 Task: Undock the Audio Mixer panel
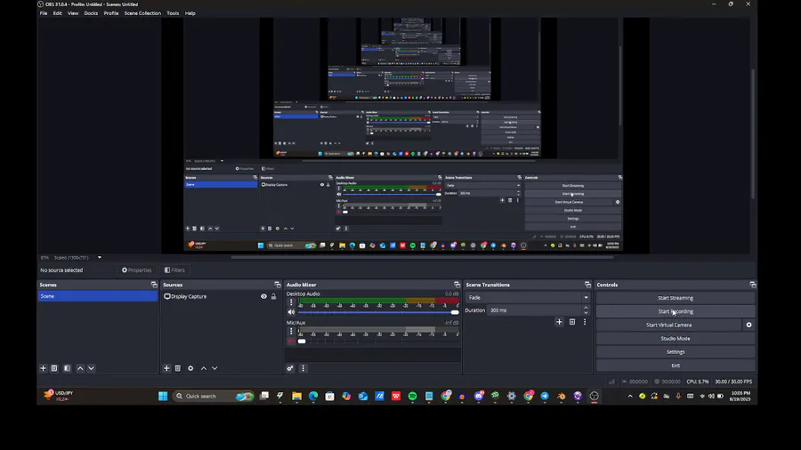(x=457, y=285)
